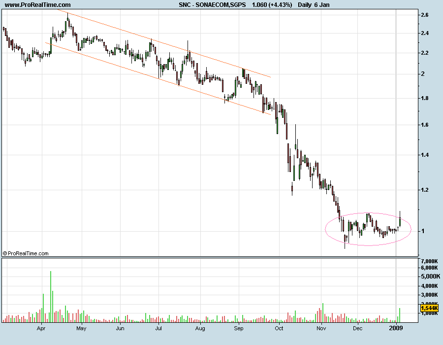Click the Jul month label
The image size is (443, 345).
point(158,329)
